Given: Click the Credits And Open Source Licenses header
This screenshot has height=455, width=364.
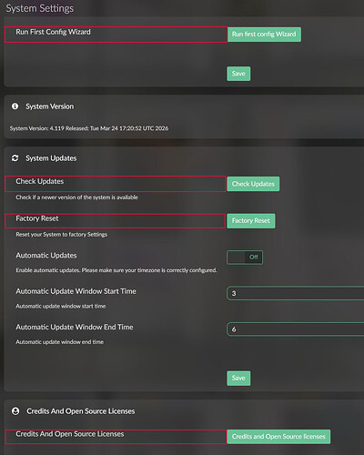Looking at the screenshot, I should (81, 411).
